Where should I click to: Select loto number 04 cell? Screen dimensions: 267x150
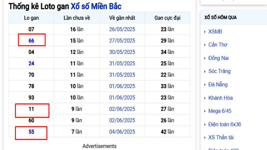[31, 52]
